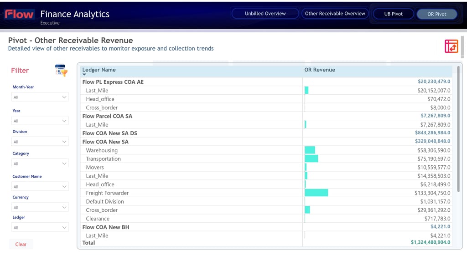Open the Year filter dropdown
This screenshot has width=467, height=271.
(x=40, y=121)
